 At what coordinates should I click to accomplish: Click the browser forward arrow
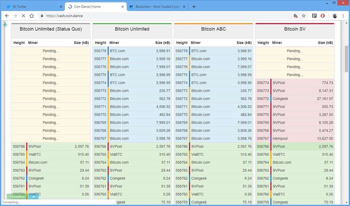(x=15, y=16)
